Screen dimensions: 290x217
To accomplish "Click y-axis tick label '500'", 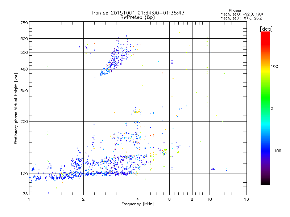I will click(x=24, y=52).
